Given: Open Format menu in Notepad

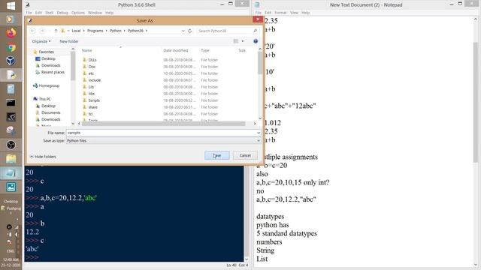Looking at the screenshot, I should point(280,13).
